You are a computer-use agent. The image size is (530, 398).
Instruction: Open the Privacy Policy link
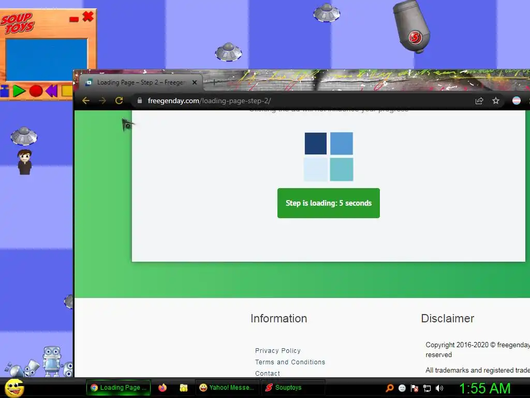(x=278, y=351)
